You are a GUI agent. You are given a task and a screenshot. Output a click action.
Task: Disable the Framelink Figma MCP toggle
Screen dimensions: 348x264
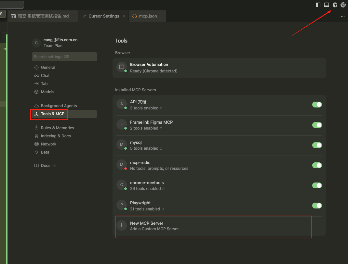pyautogui.click(x=317, y=125)
